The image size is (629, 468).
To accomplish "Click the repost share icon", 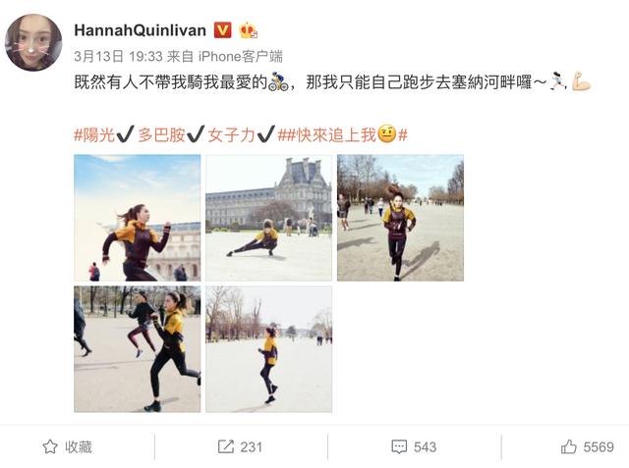I will pos(226,446).
